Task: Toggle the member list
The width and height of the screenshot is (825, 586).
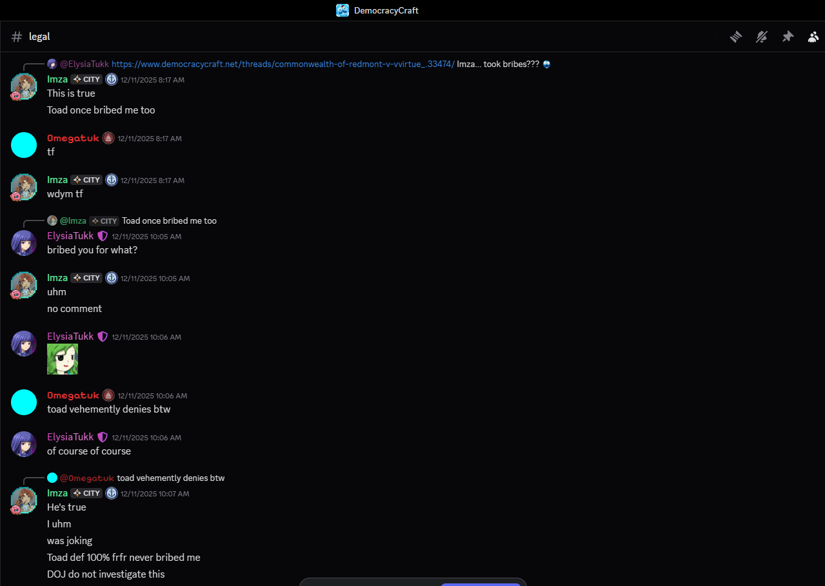Action: point(813,37)
